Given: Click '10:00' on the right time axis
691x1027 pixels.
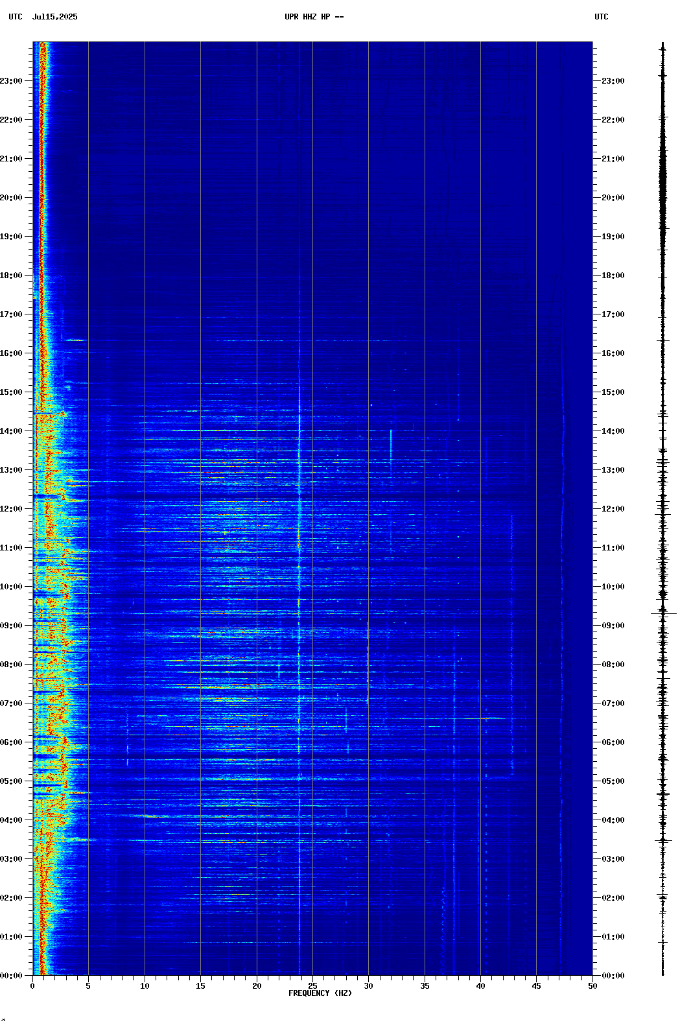Looking at the screenshot, I should click(613, 587).
